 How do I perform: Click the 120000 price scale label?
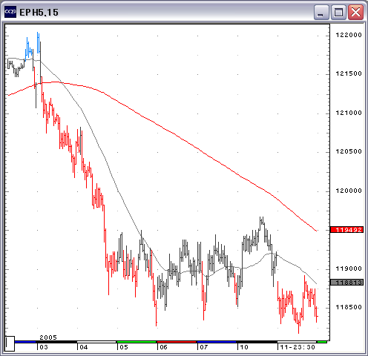coord(349,191)
